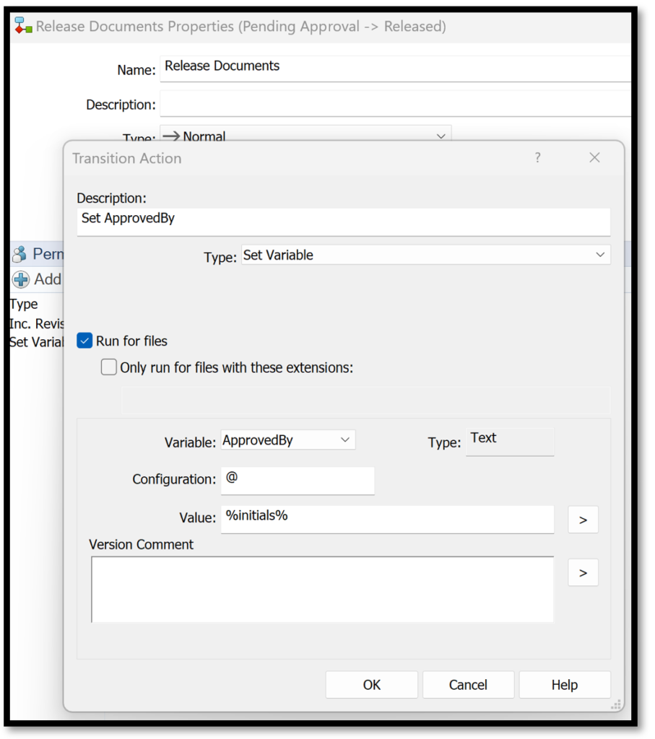Click the Normal transition arrow icon
This screenshot has width=655, height=739.
[x=170, y=134]
